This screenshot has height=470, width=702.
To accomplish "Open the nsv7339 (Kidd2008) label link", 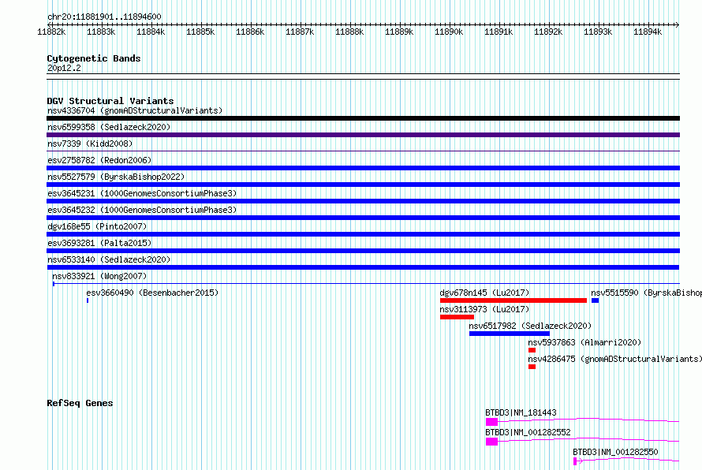I will tap(90, 144).
